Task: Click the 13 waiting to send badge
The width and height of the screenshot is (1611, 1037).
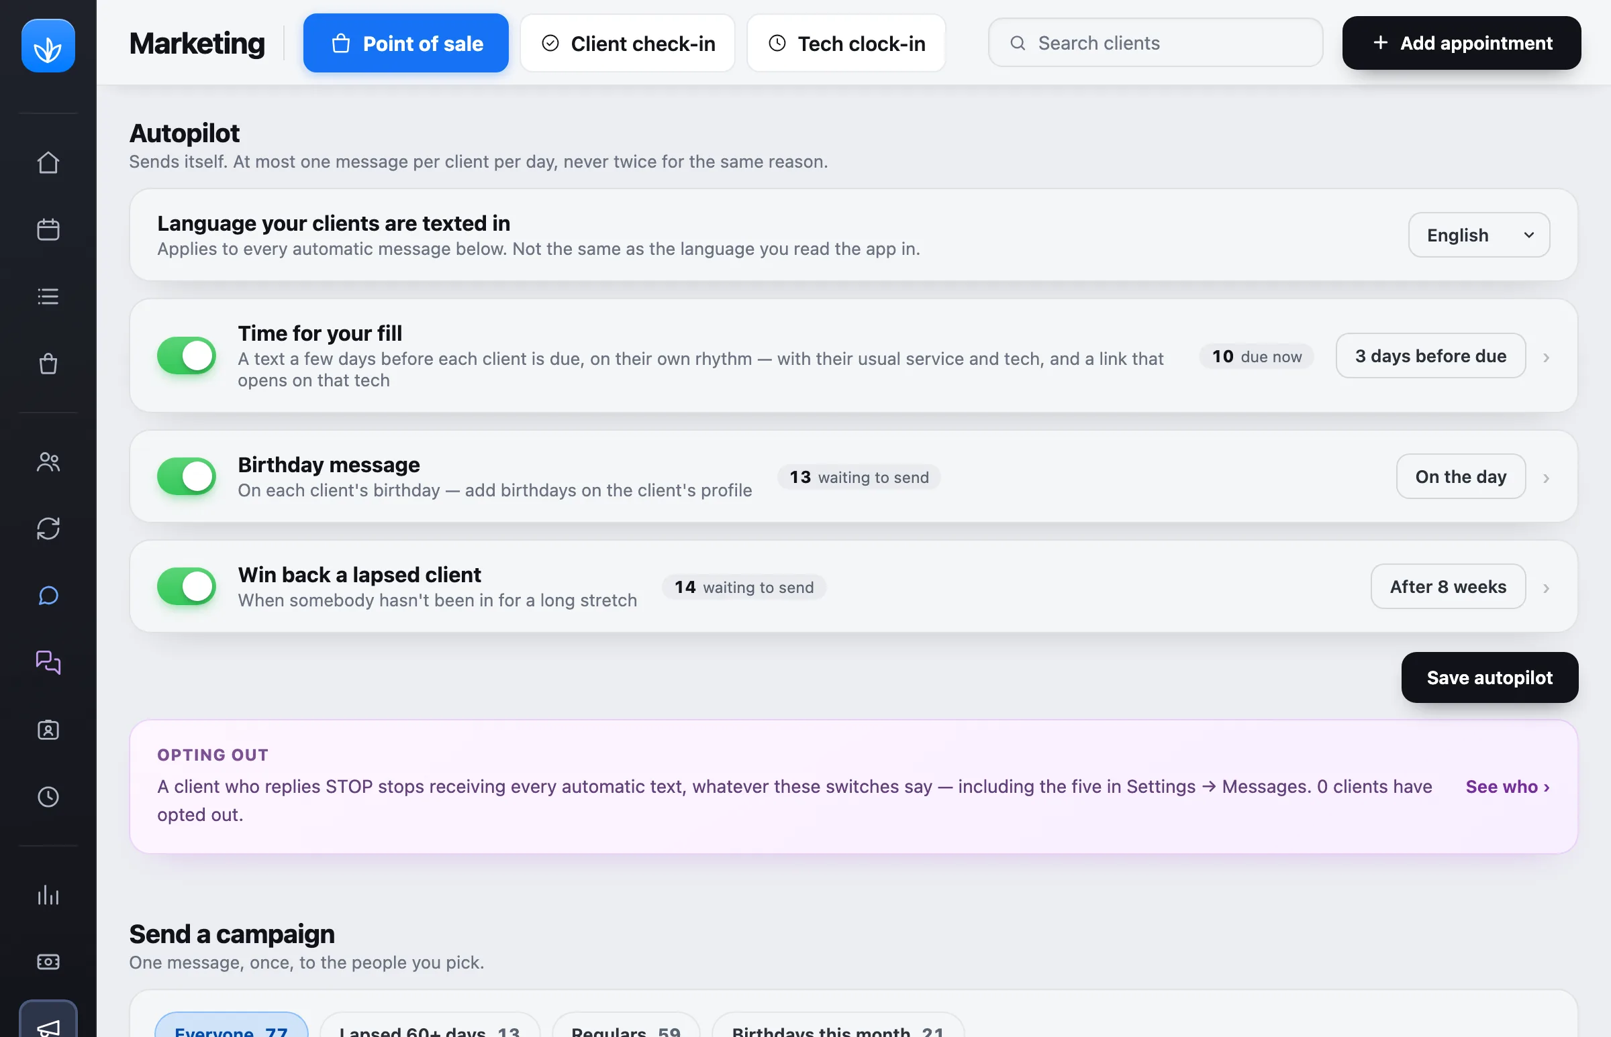Action: click(x=859, y=477)
